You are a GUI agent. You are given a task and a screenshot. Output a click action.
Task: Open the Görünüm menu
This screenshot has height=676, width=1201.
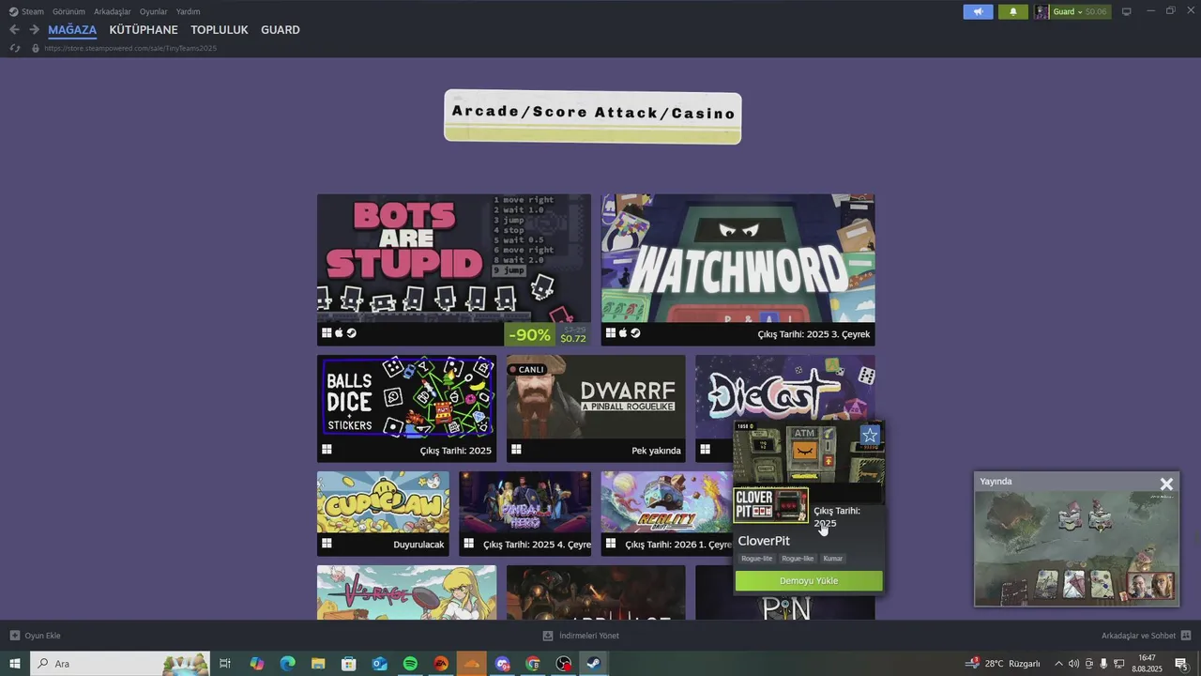[x=68, y=12]
